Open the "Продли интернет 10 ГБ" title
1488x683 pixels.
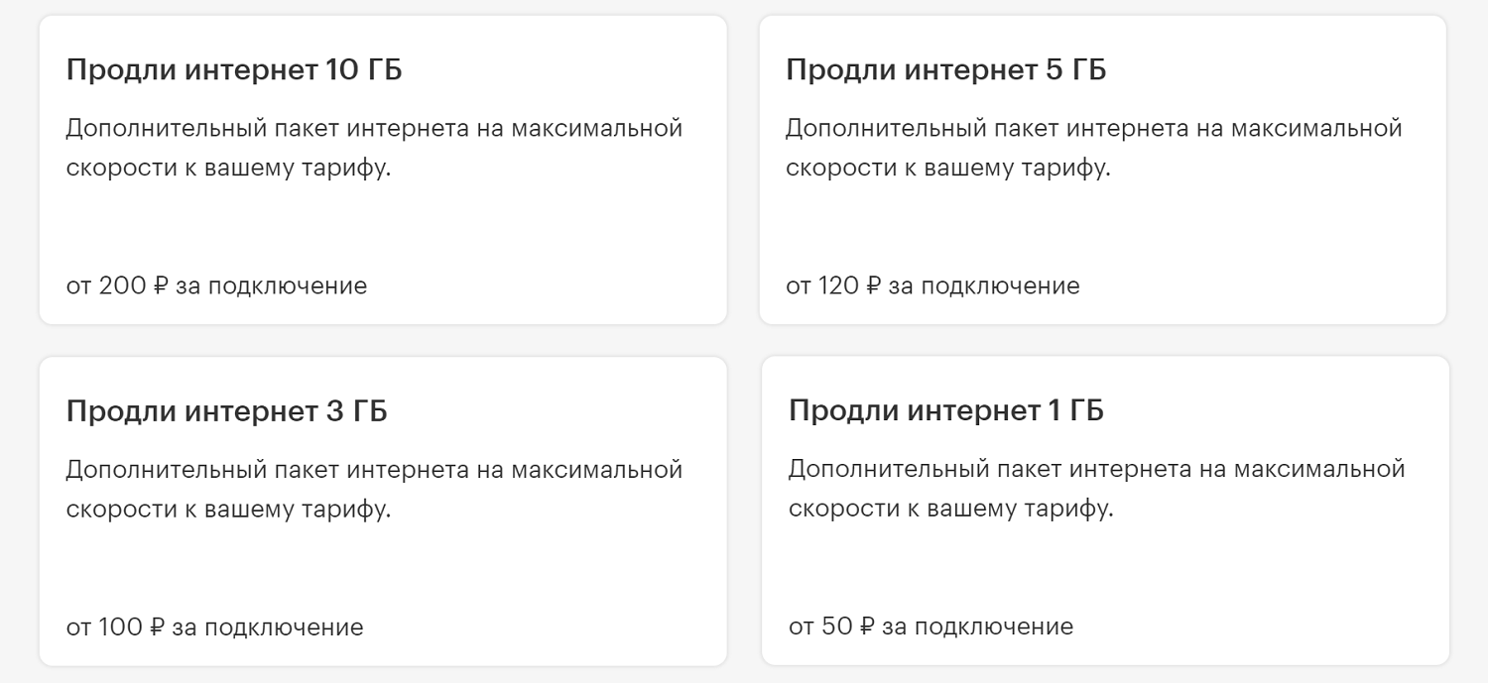[234, 70]
